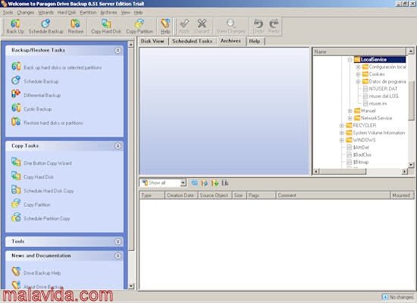The image size is (417, 303).
Task: Click first icon right of Show all
Action: pos(194,183)
